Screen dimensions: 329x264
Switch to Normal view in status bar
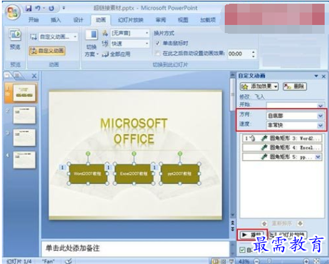[x=215, y=262]
